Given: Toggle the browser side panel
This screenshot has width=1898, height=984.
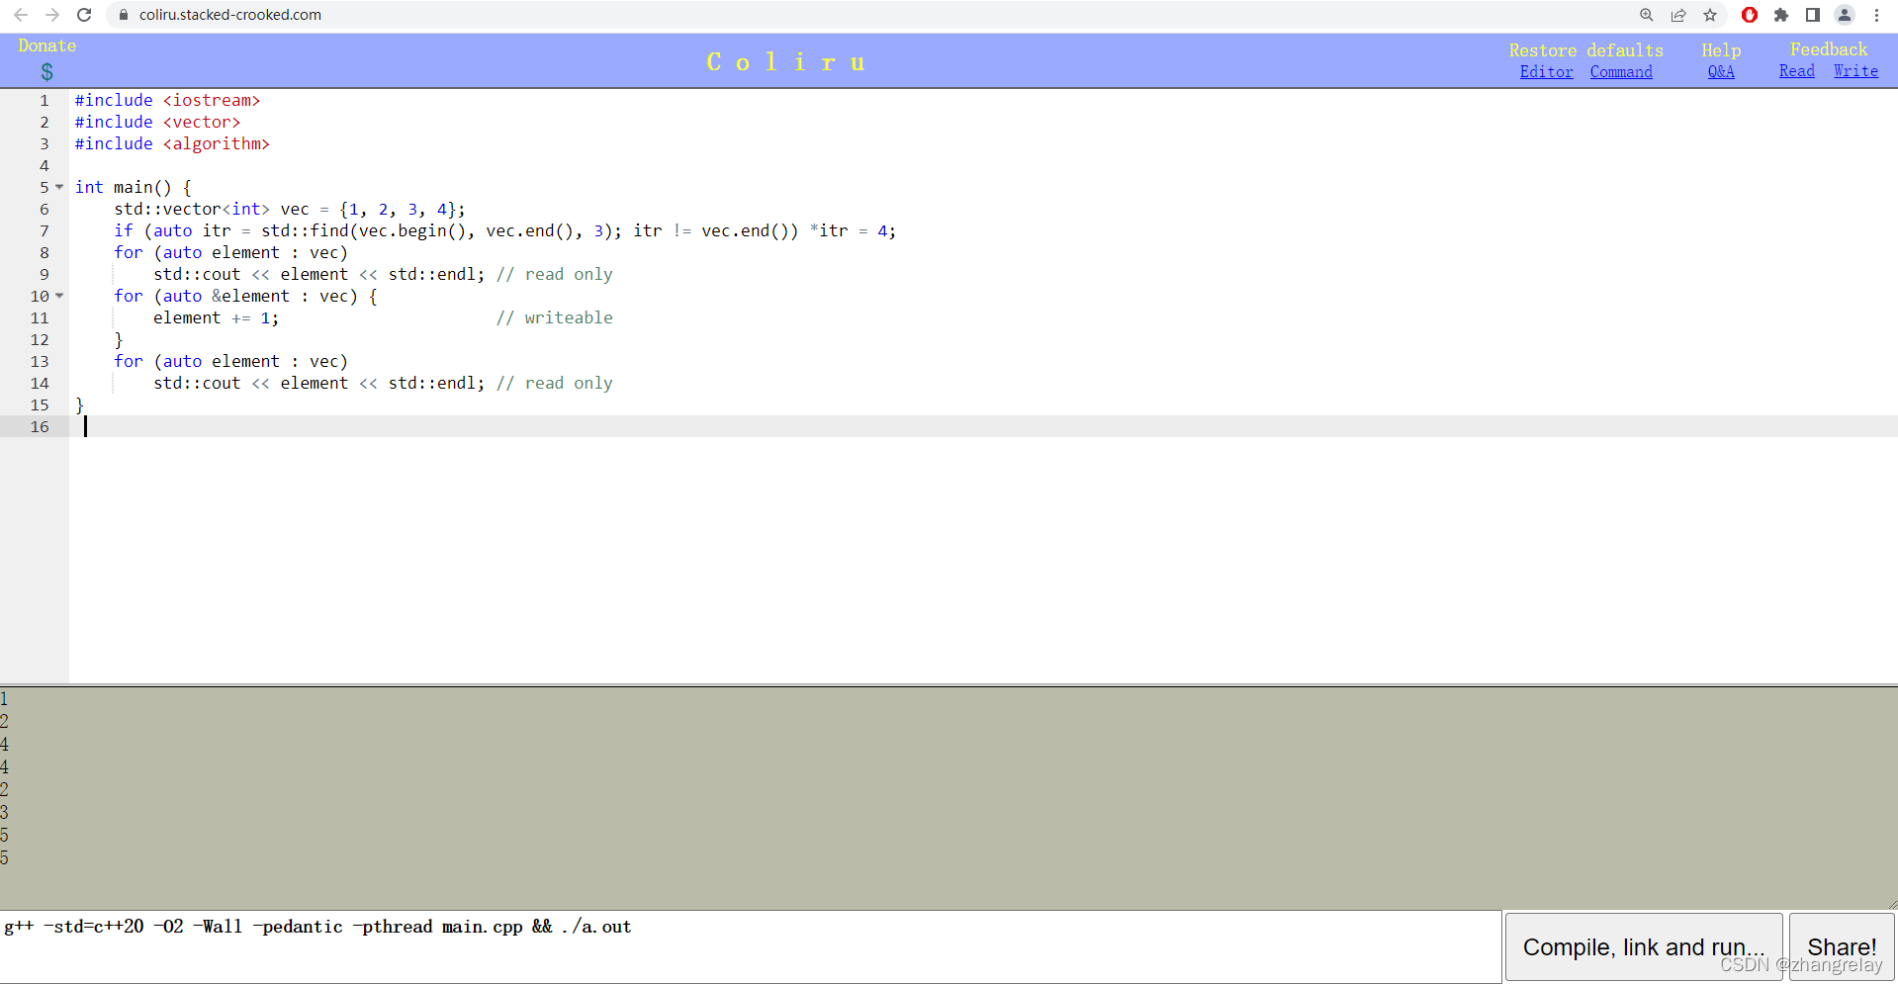Looking at the screenshot, I should pyautogui.click(x=1813, y=15).
